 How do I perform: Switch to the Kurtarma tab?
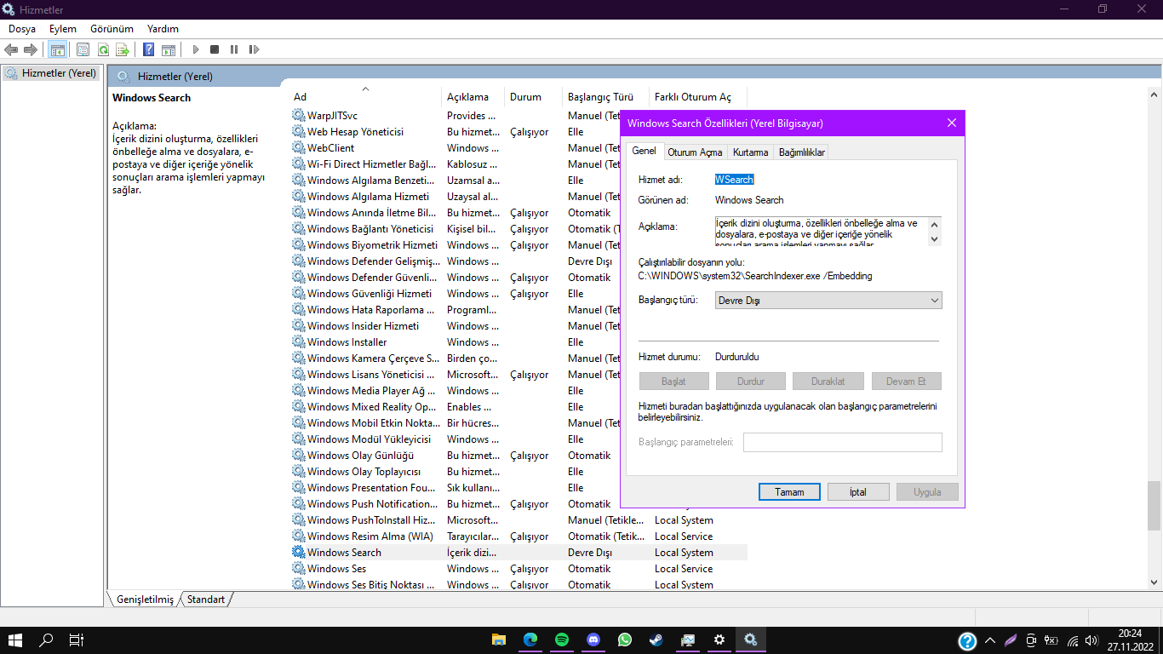coord(750,152)
